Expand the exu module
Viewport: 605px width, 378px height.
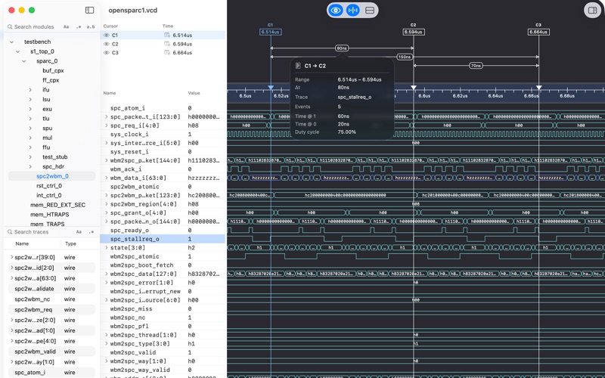tap(30, 109)
